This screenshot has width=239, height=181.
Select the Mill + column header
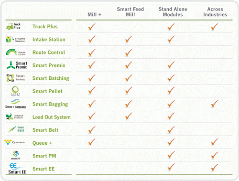(x=95, y=15)
